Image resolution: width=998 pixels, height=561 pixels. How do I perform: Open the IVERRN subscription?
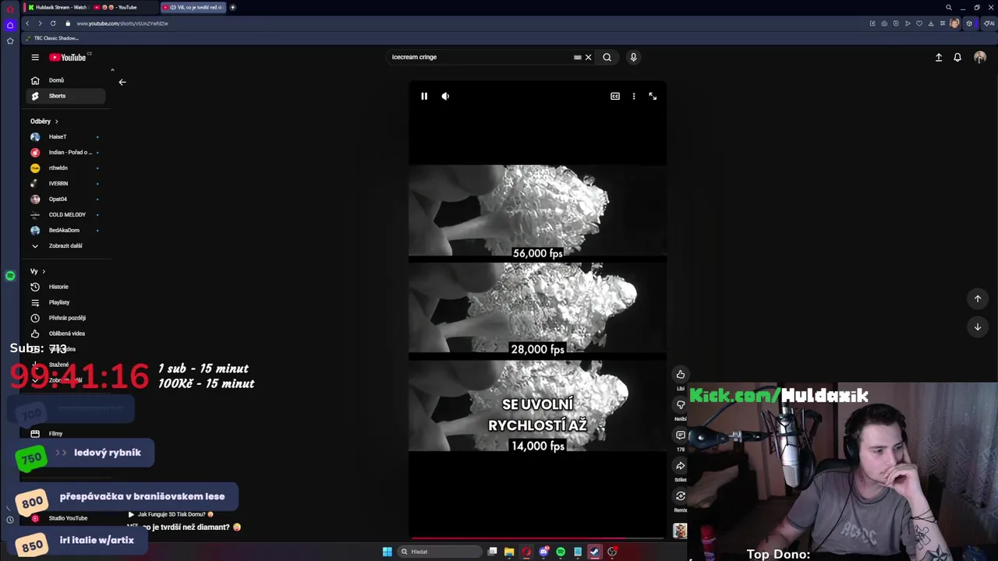pyautogui.click(x=65, y=184)
